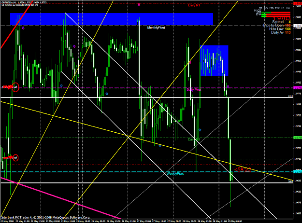Select the small blue rectangle on the right
Viewport: 302px width, 223px height.
point(214,61)
